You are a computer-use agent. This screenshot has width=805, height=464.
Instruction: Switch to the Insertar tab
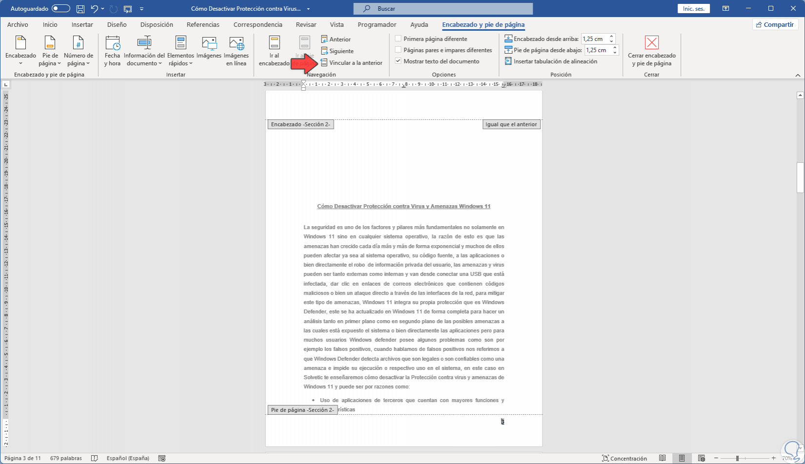pos(82,24)
